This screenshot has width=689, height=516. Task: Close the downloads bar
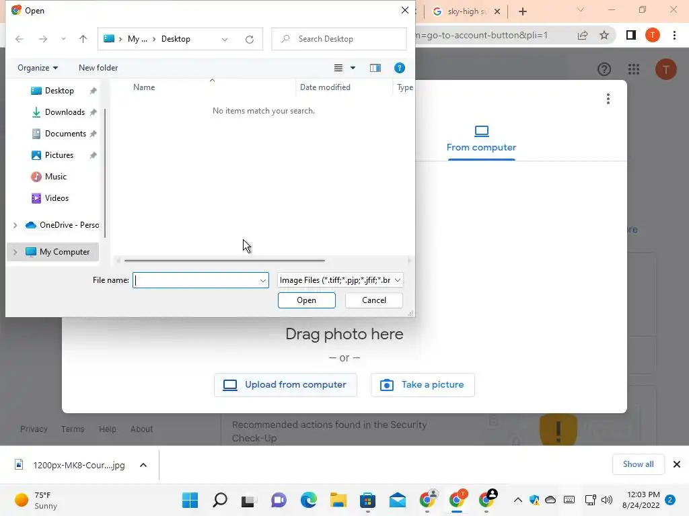pyautogui.click(x=677, y=464)
